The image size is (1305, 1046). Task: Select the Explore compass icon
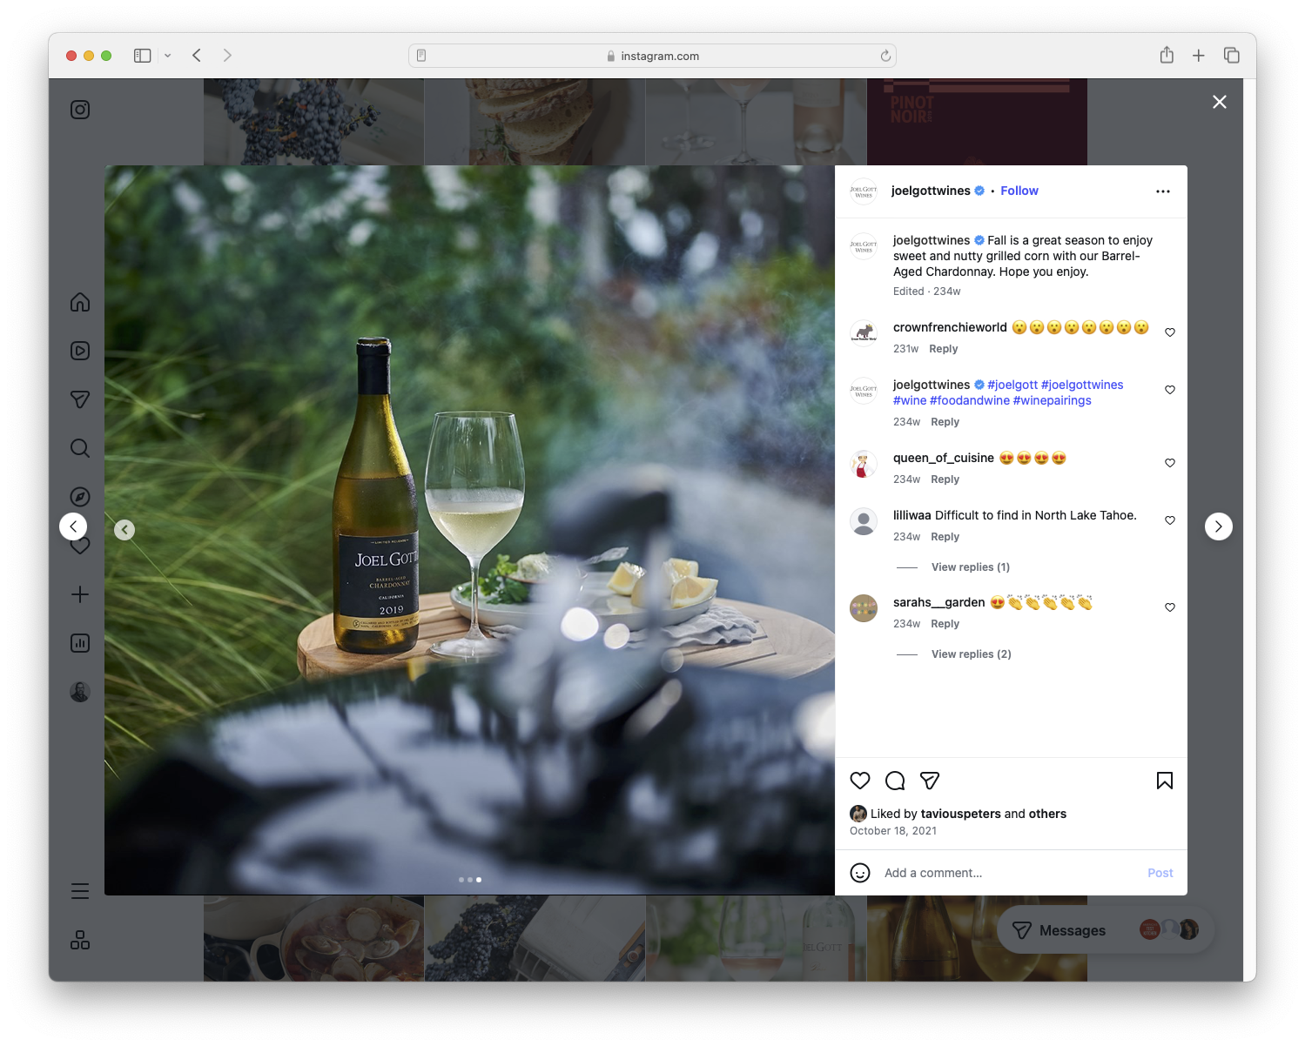pyautogui.click(x=79, y=497)
